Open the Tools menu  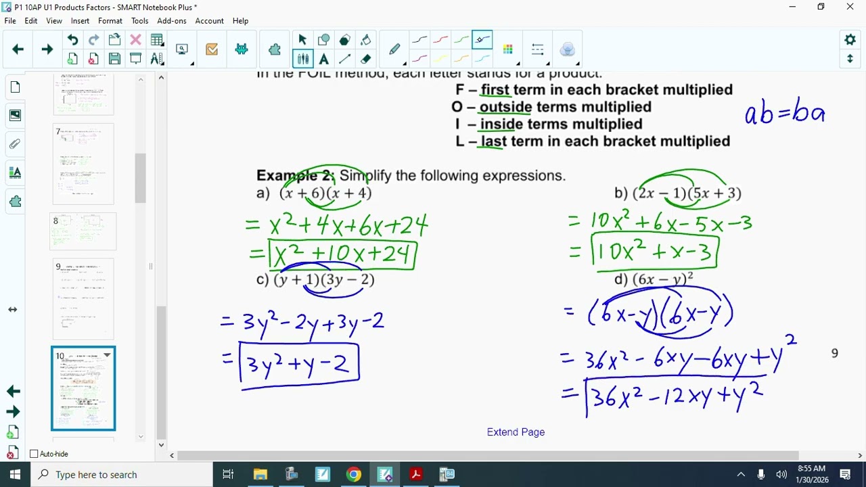coord(139,21)
